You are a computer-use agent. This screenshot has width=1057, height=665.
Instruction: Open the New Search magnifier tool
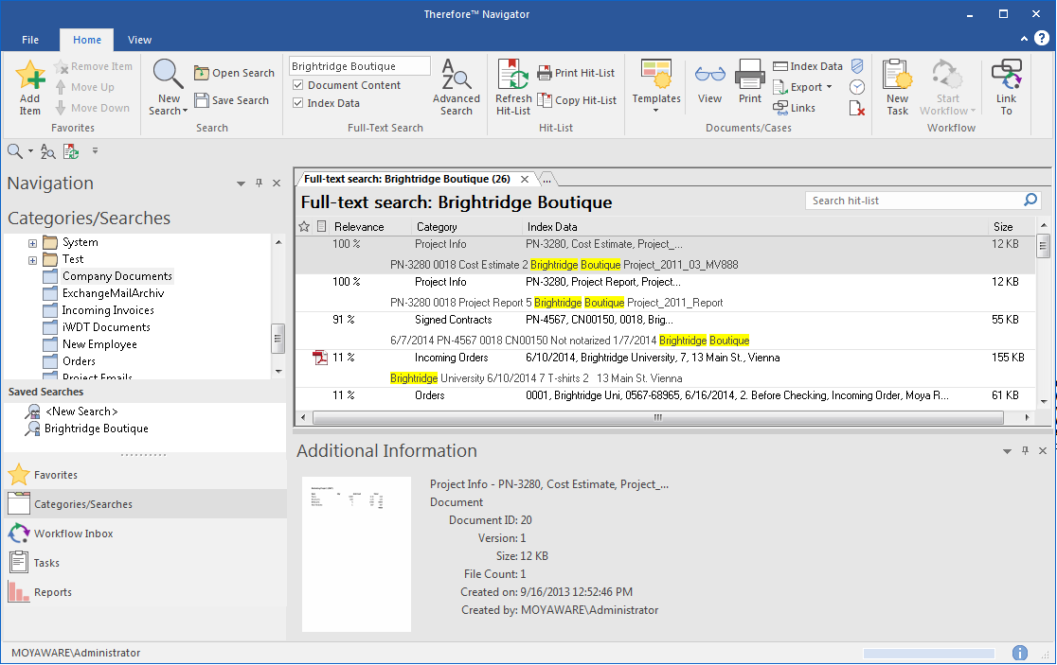point(169,76)
